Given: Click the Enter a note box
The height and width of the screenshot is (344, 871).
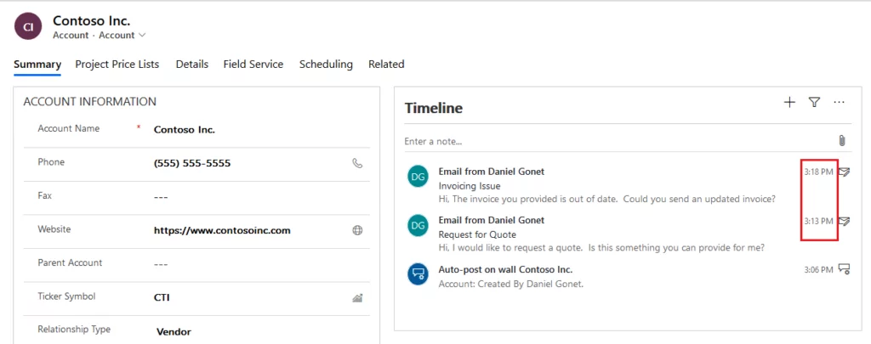Looking at the screenshot, I should pyautogui.click(x=618, y=142).
